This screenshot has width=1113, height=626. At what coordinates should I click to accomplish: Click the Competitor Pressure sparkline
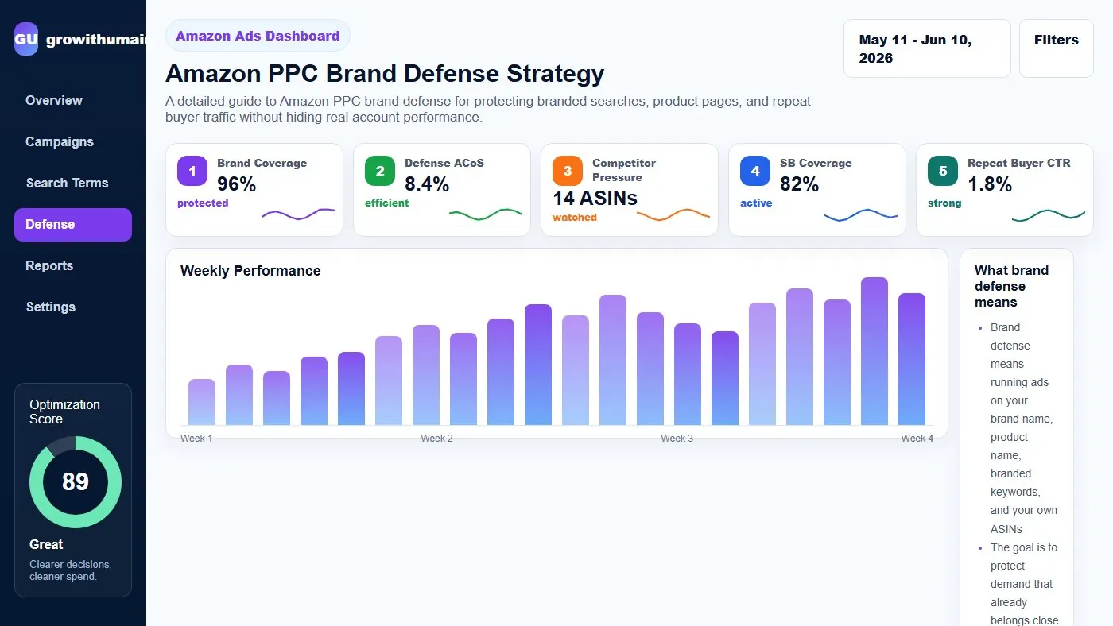[x=673, y=214]
